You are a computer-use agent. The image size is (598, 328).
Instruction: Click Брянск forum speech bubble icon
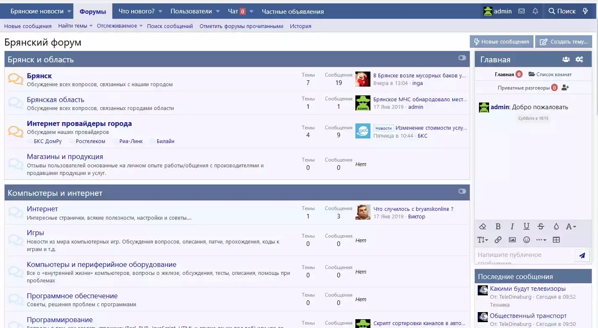click(x=16, y=79)
